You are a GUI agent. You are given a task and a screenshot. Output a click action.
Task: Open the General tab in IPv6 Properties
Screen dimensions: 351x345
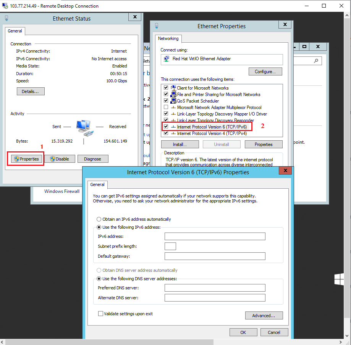pyautogui.click(x=97, y=185)
